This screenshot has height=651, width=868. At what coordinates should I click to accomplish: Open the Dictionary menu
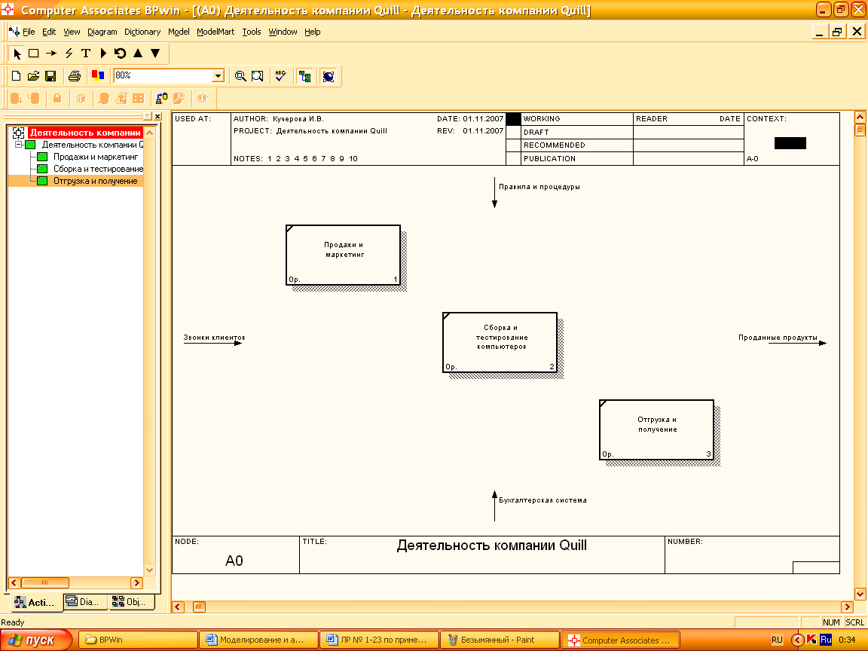coord(142,32)
